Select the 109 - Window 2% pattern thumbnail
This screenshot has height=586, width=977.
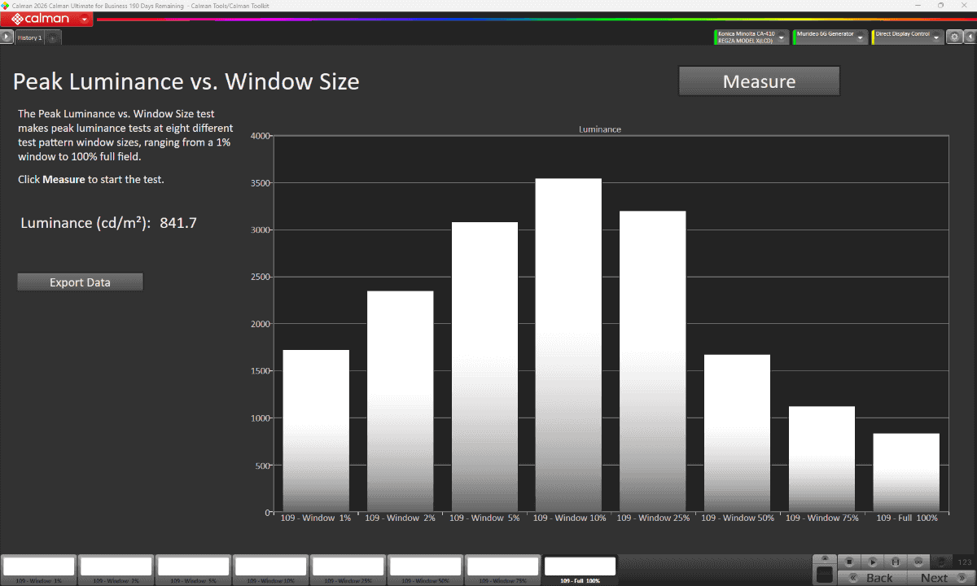click(x=116, y=570)
